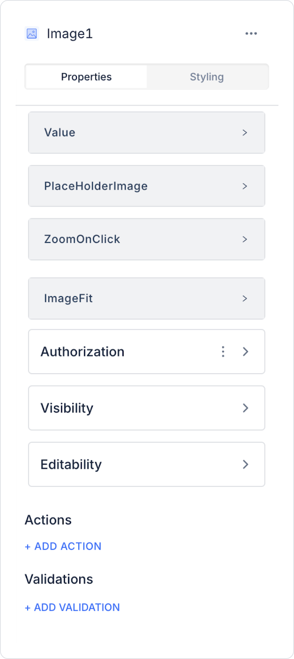Select the ZoomOnClick property label

(82, 239)
